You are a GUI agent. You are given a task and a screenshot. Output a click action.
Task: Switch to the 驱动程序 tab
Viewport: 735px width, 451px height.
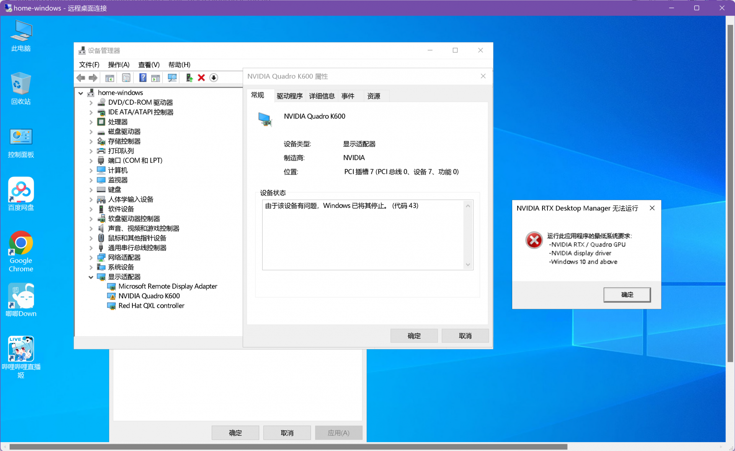(x=290, y=96)
